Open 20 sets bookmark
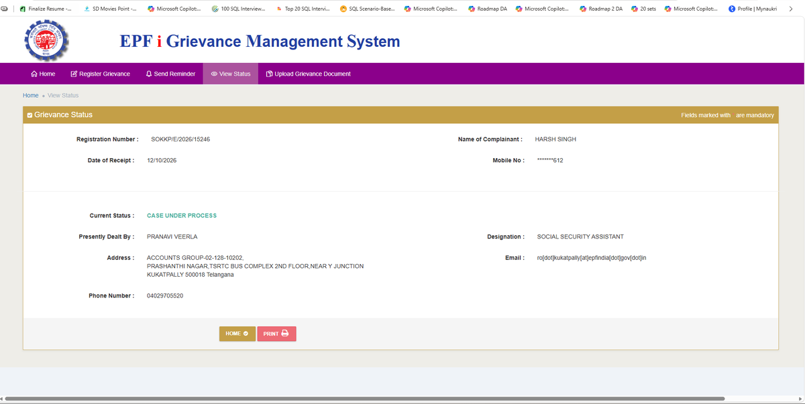 point(643,9)
